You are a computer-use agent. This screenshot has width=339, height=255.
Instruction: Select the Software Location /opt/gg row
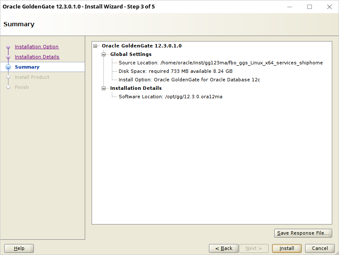170,97
